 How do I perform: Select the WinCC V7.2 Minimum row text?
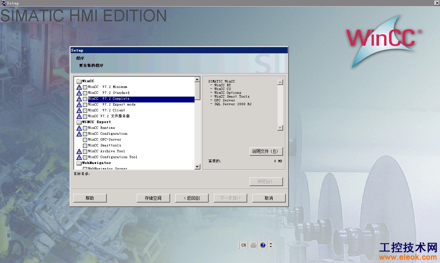pyautogui.click(x=107, y=87)
